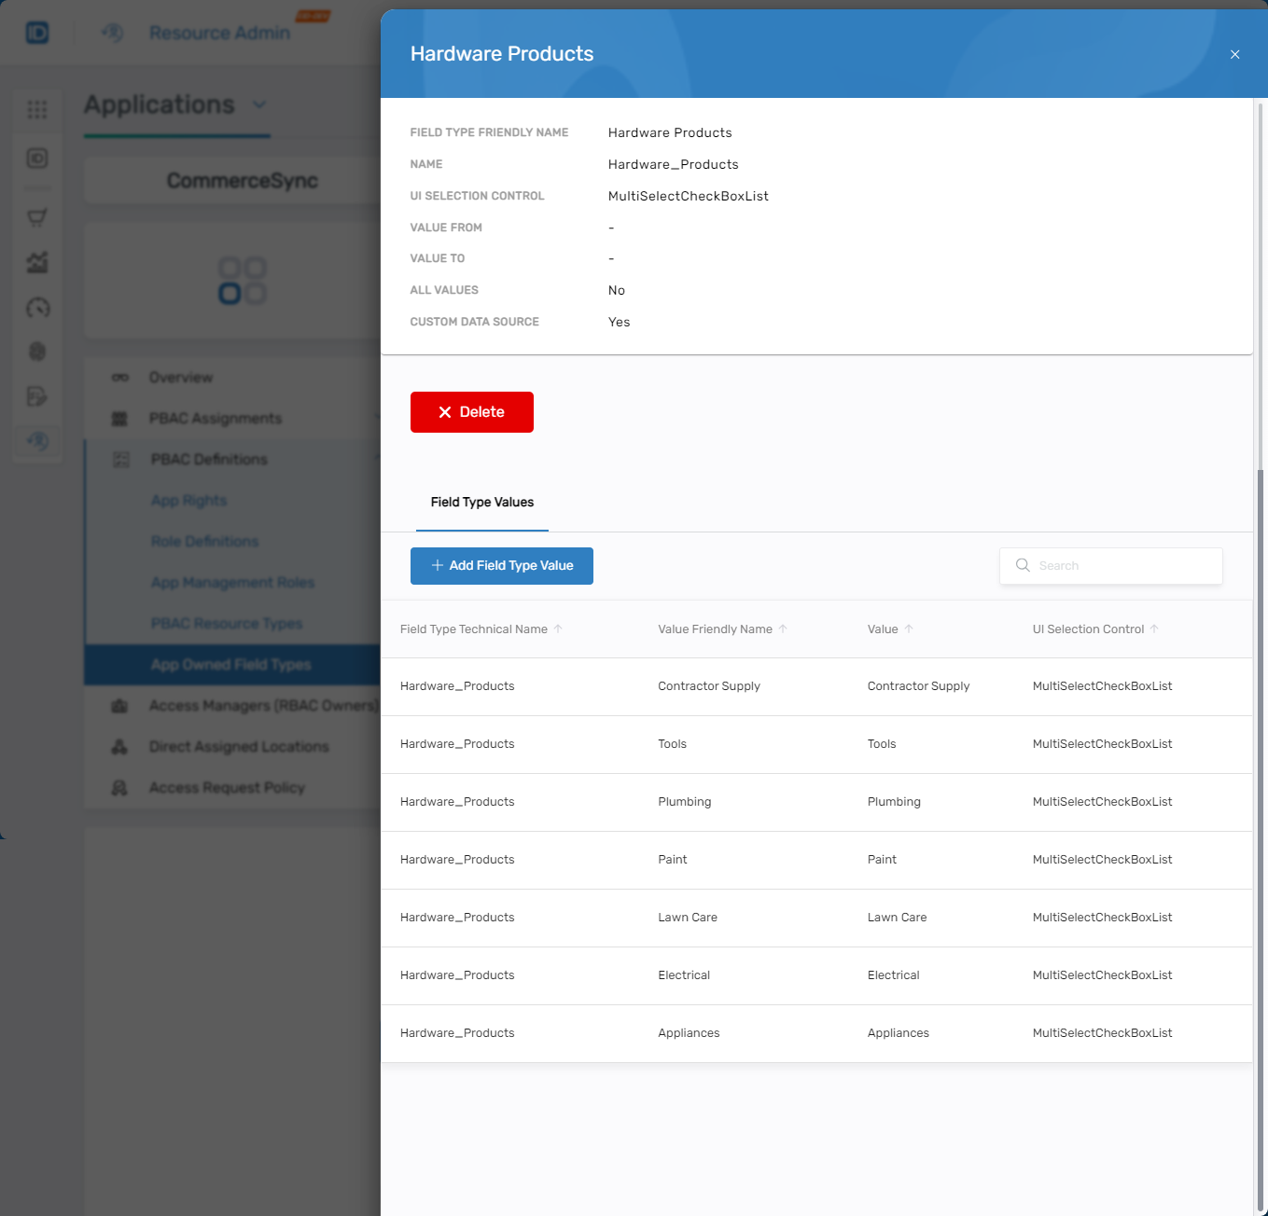1268x1216 pixels.
Task: Click inside the Search field
Action: coord(1110,565)
